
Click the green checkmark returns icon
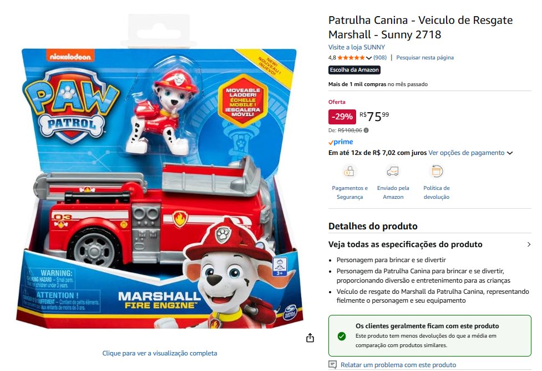342,335
